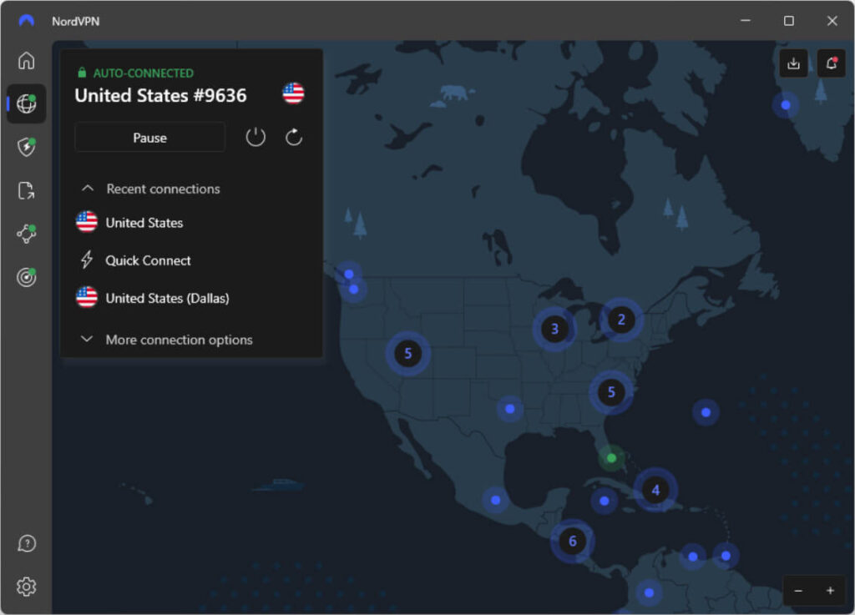Click the Texas server dot on map
The image size is (855, 615).
[x=510, y=409]
